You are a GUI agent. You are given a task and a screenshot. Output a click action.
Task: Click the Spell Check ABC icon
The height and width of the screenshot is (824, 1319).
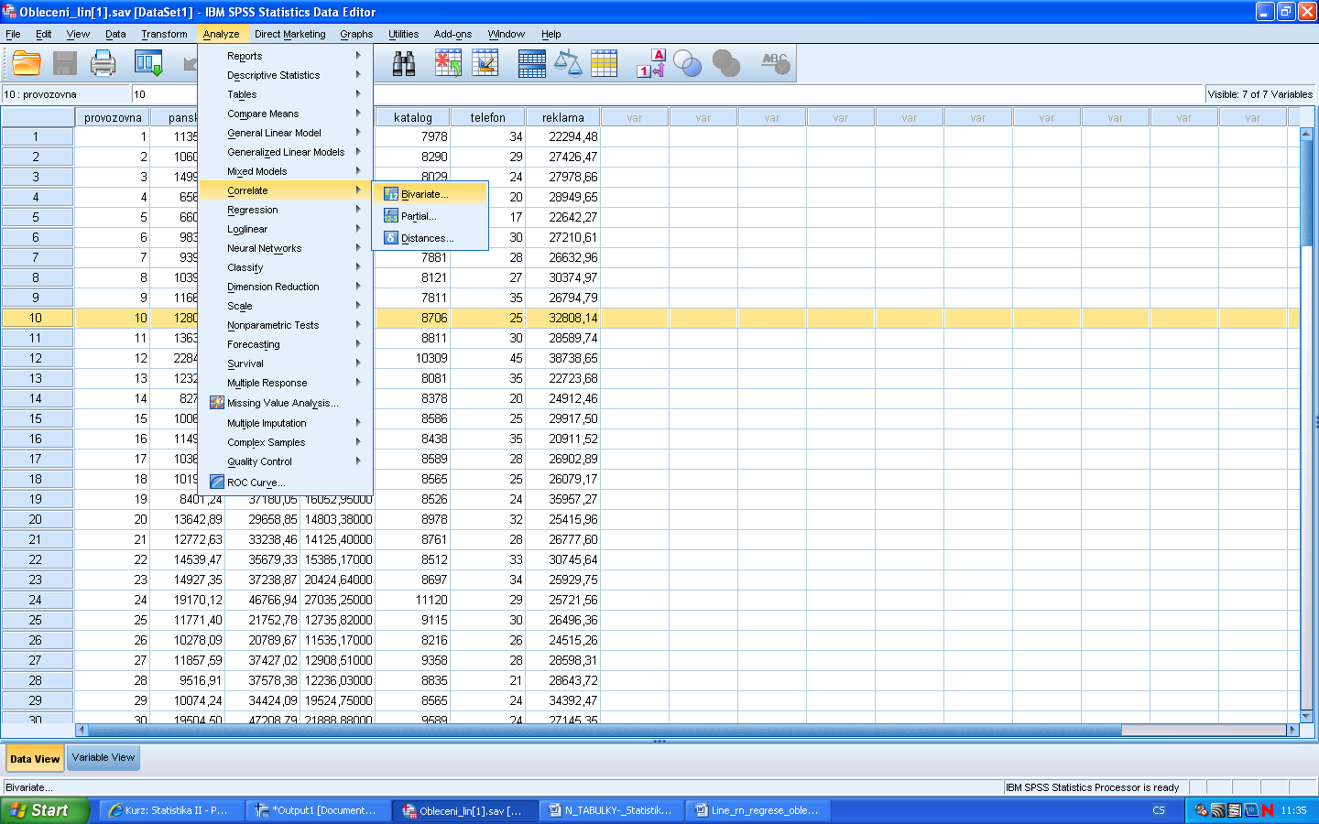pos(775,63)
